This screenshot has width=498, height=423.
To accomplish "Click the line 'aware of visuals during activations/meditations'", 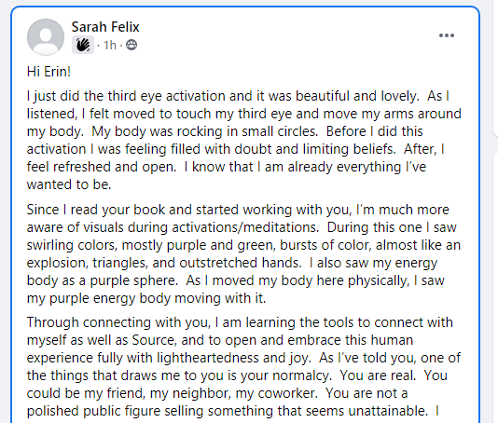I will click(x=242, y=227).
